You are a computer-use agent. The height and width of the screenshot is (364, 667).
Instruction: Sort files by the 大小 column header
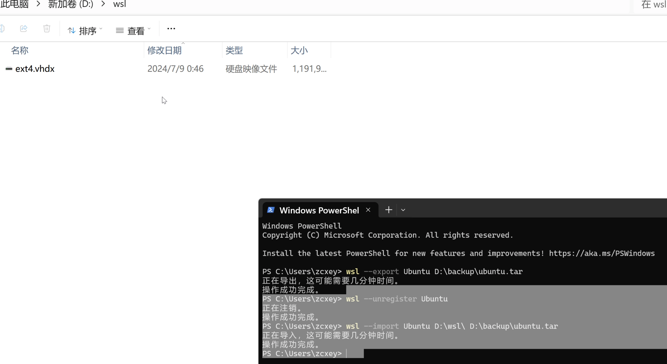tap(300, 50)
